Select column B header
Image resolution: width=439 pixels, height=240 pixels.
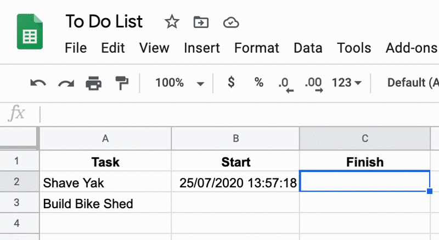235,138
